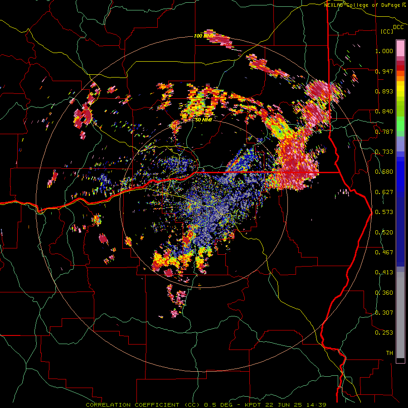Viewport: 408px width, 408px height.
Task: Click the 0.253 legend value
Action: [384, 333]
